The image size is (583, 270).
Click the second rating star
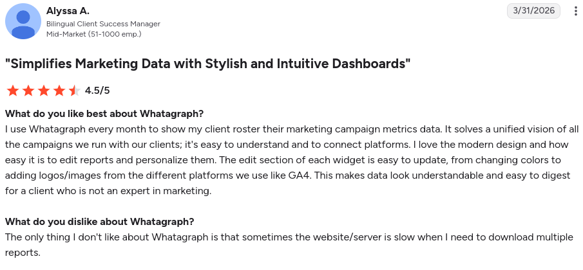[x=28, y=91]
